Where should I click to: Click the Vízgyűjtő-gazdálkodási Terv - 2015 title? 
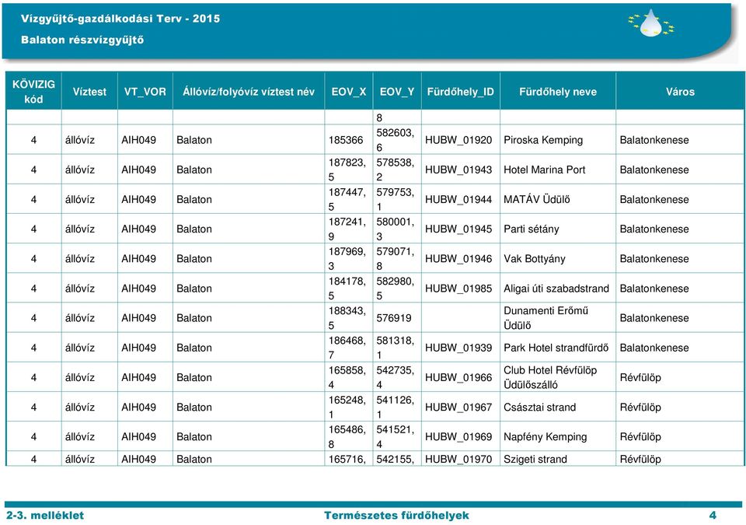(x=120, y=19)
